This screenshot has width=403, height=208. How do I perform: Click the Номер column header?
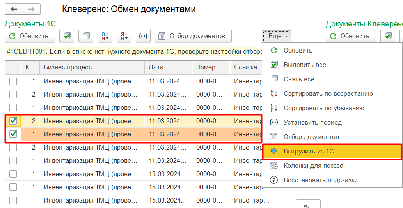coord(211,67)
